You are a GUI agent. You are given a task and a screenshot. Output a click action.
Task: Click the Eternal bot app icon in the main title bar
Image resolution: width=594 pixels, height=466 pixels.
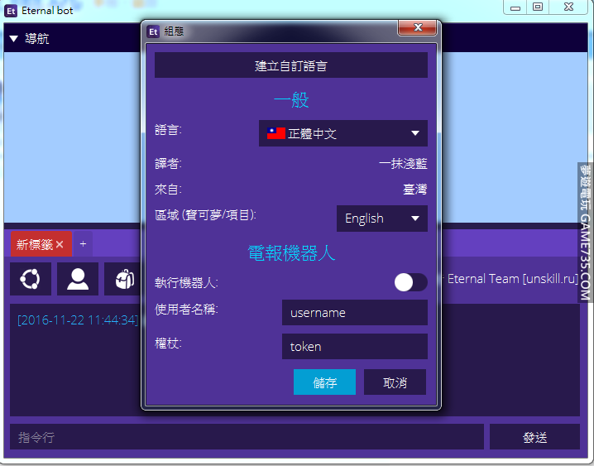coord(11,11)
